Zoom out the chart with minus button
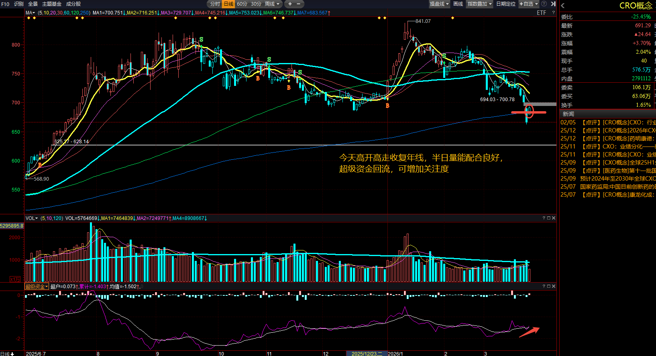Screen dimensions: 656x356 [x=299, y=4]
